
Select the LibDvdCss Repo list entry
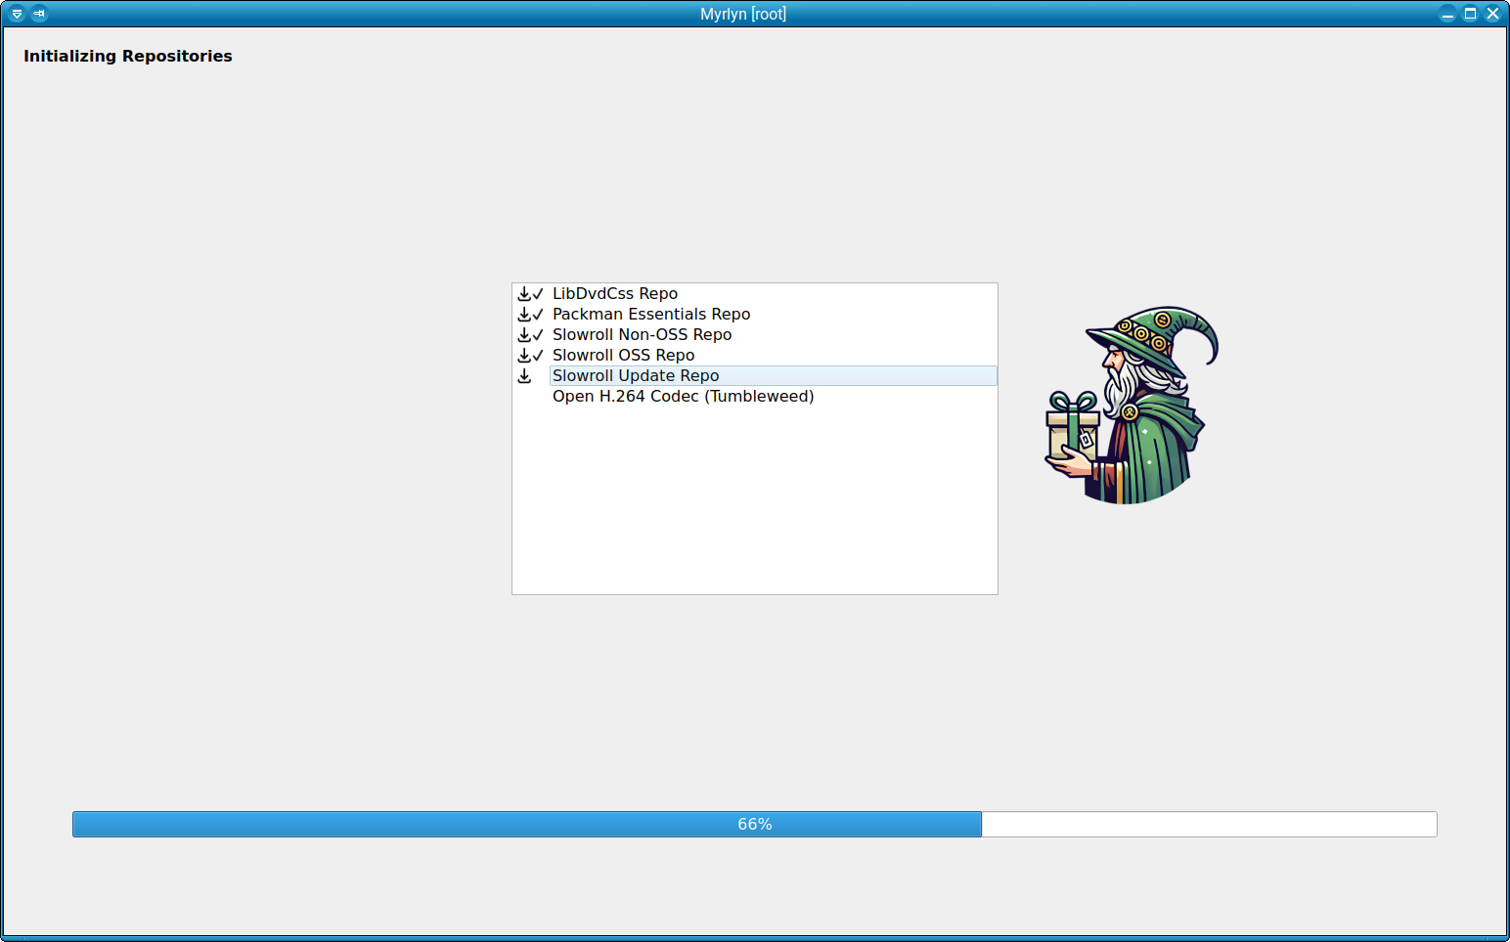coord(615,293)
